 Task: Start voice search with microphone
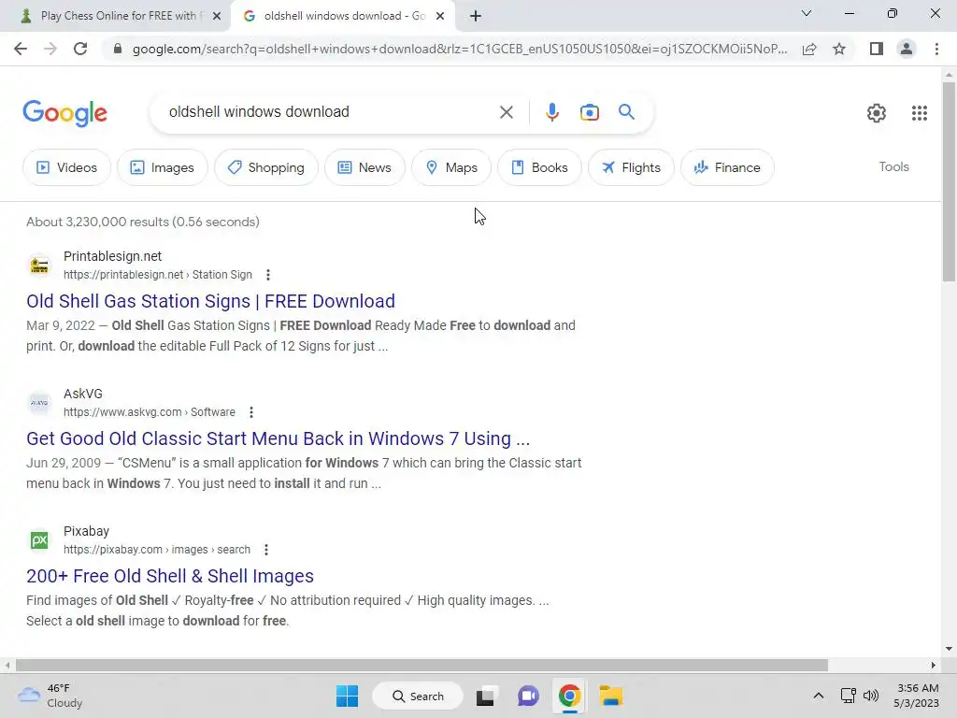551,112
